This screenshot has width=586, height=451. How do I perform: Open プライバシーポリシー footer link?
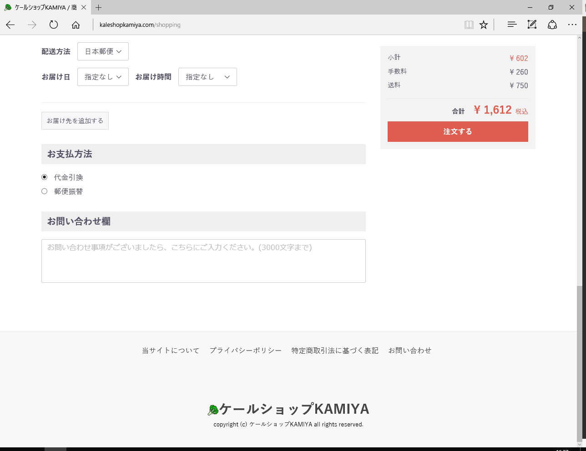tap(245, 351)
